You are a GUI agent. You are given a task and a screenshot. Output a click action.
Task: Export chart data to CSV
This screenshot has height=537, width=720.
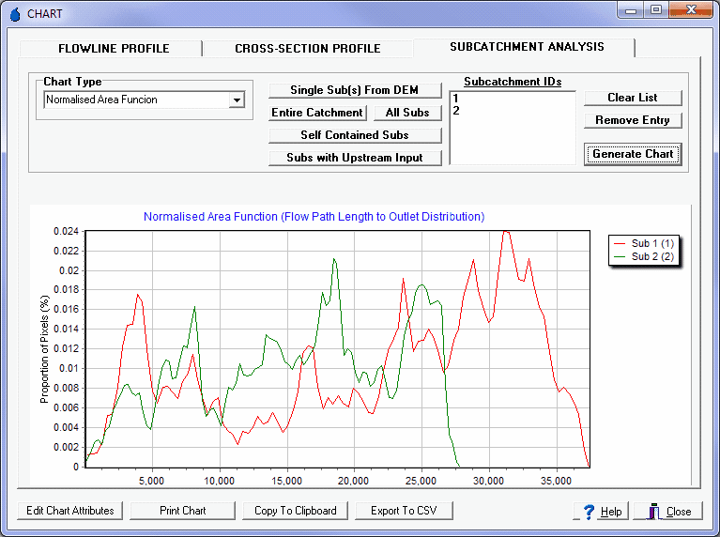[x=410, y=511]
